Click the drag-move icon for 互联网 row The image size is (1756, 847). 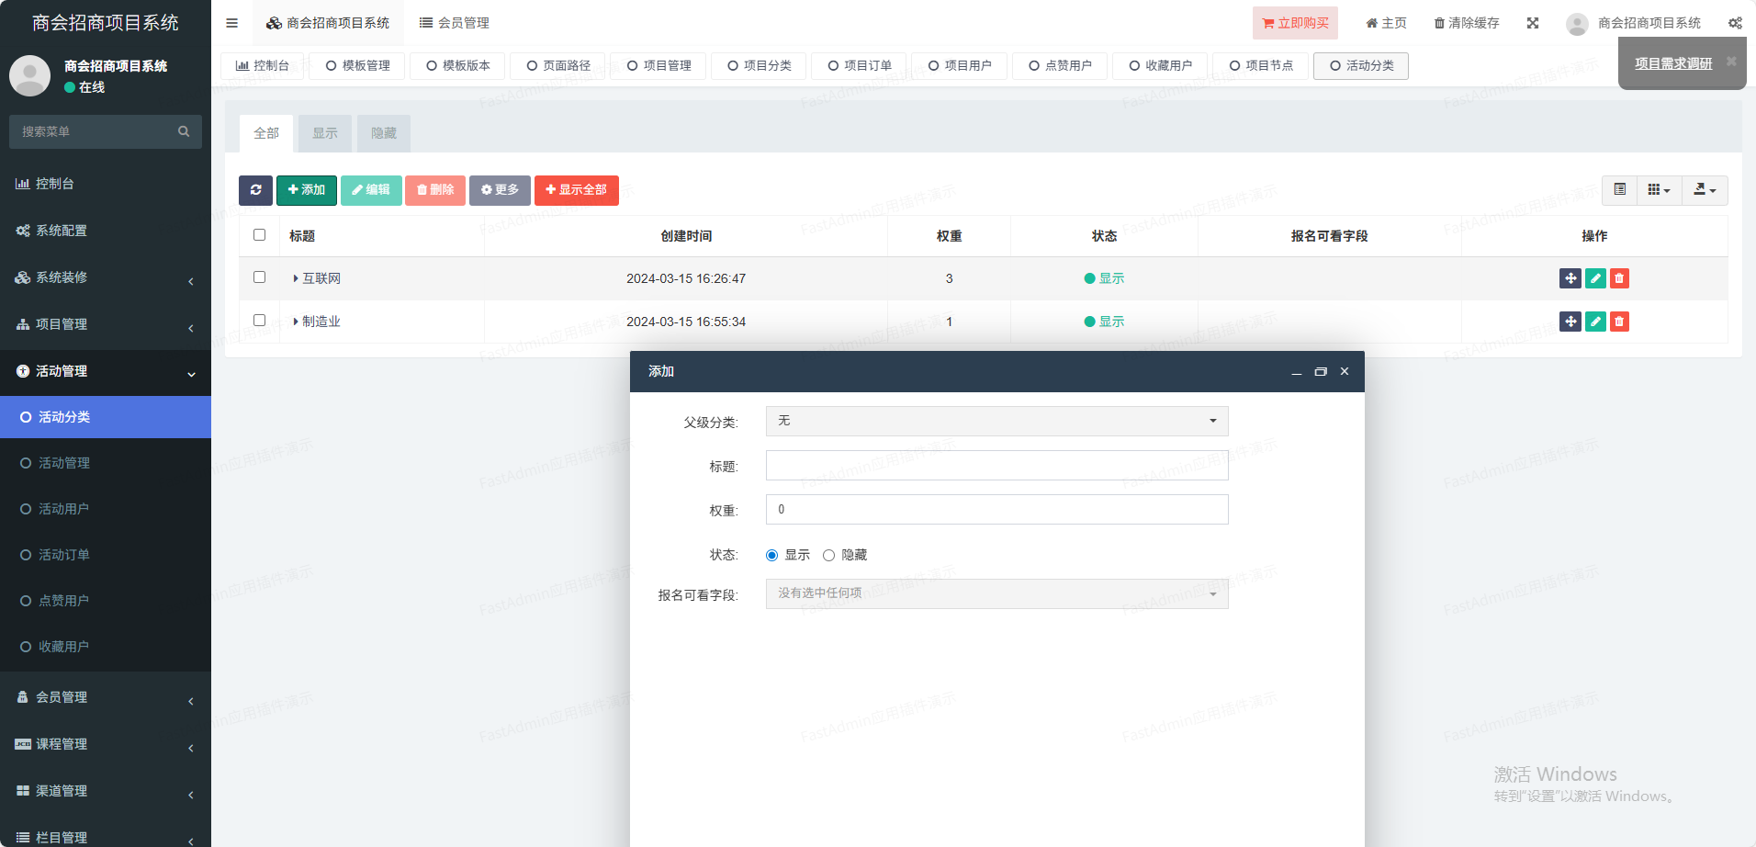click(x=1570, y=278)
